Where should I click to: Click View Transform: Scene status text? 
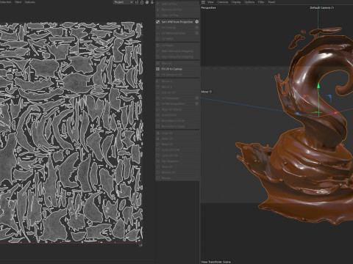pyautogui.click(x=216, y=262)
